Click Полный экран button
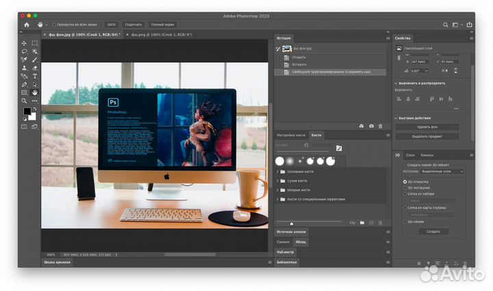The width and height of the screenshot is (493, 291). (x=162, y=25)
